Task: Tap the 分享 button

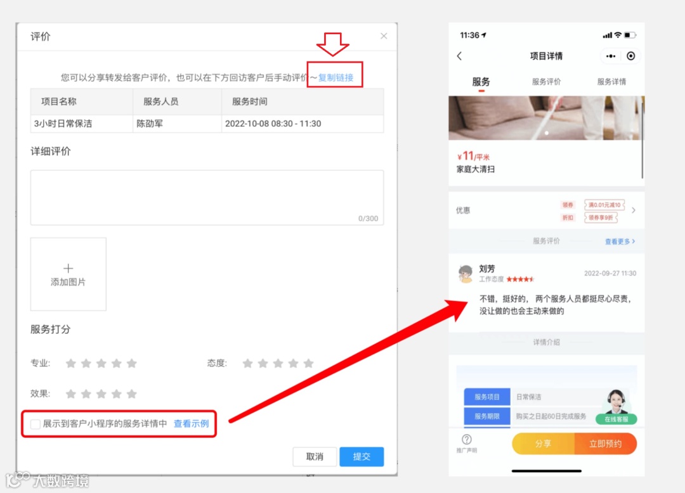Action: tap(543, 444)
